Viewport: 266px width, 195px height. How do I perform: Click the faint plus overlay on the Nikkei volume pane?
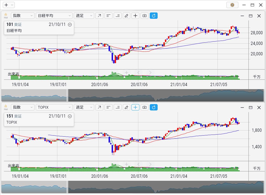(126, 73)
